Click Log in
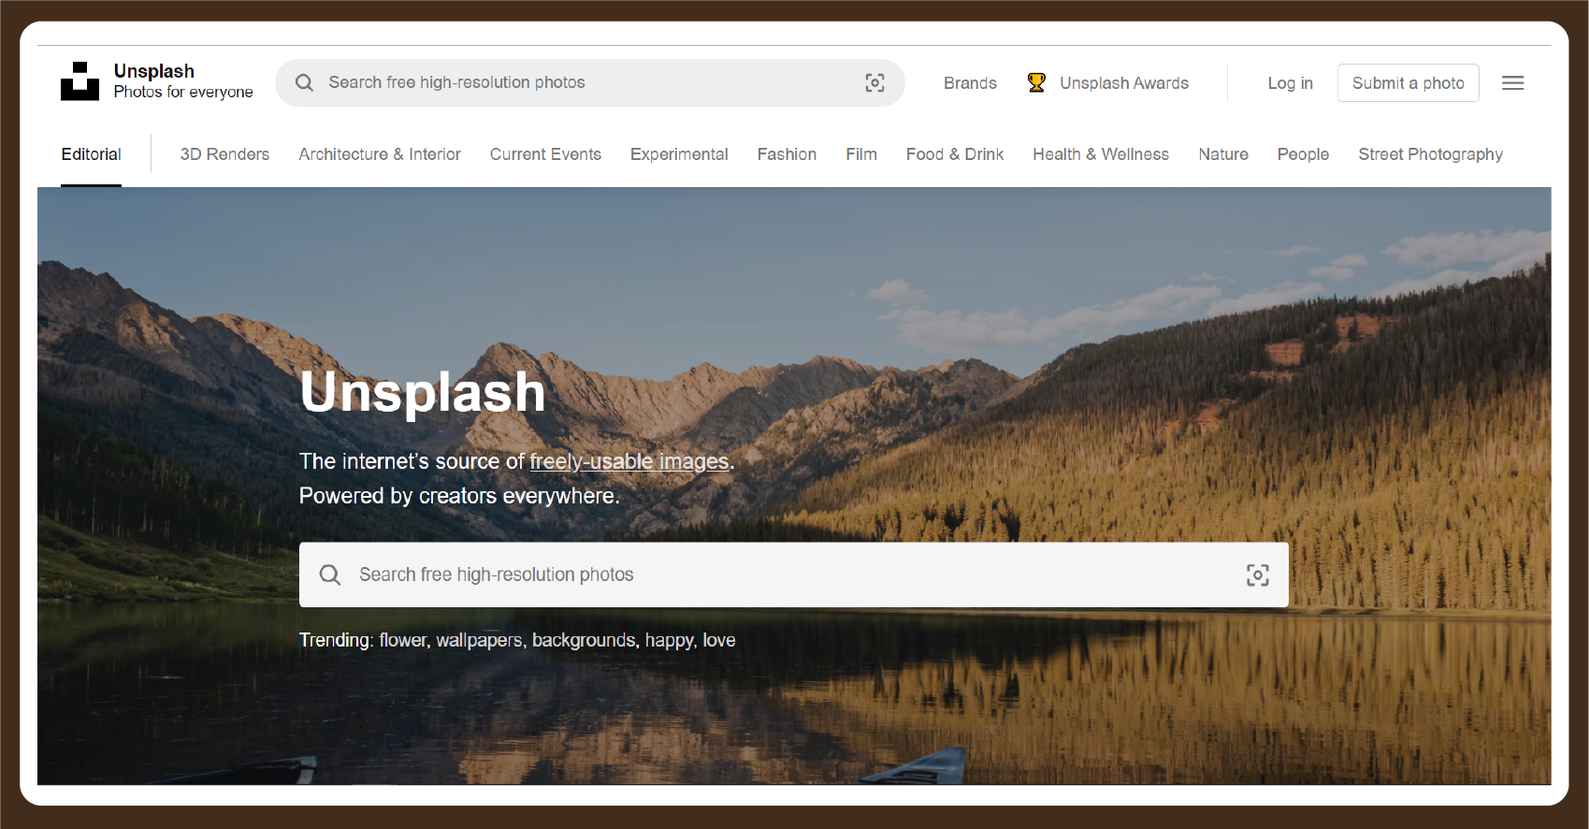This screenshot has width=1589, height=829. click(1290, 83)
